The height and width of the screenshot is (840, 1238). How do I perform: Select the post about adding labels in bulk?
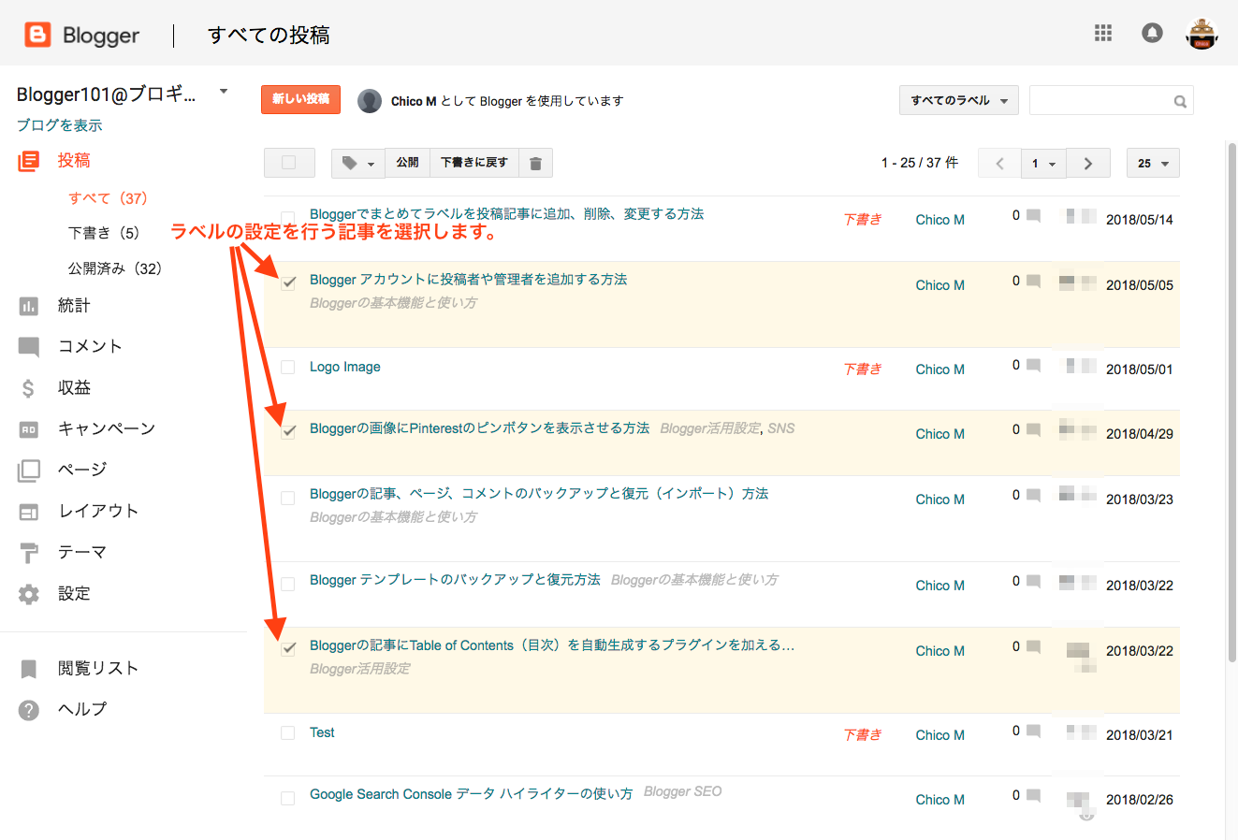click(x=288, y=218)
